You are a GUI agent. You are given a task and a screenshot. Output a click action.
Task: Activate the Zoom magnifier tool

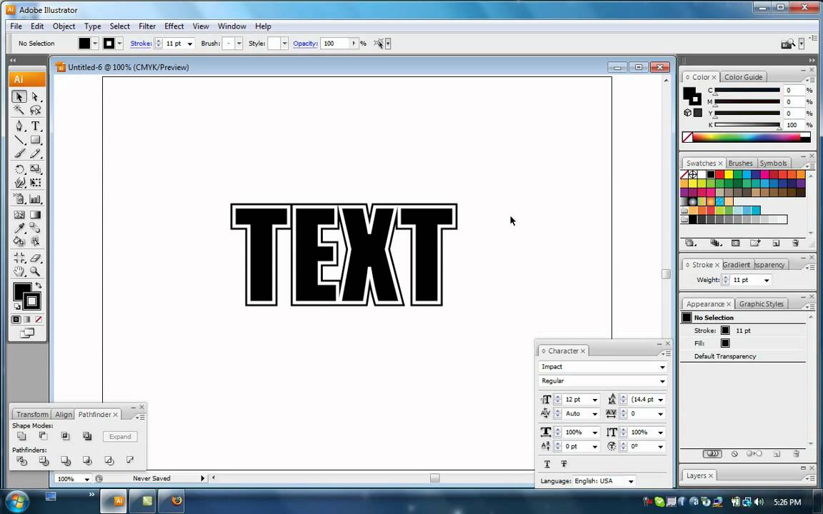[35, 271]
